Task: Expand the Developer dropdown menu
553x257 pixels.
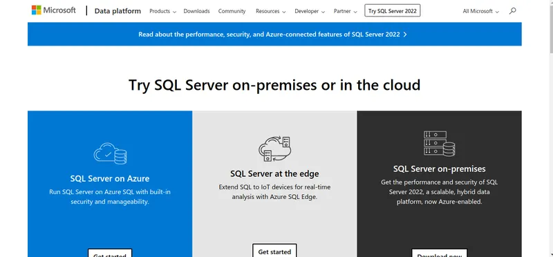Action: (310, 11)
